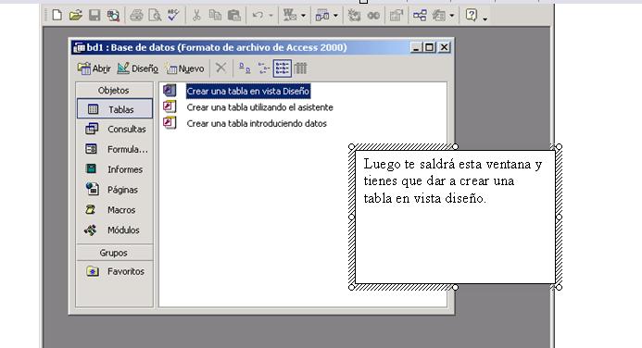
Task: Click the Cut scissors icon
Action: click(196, 16)
